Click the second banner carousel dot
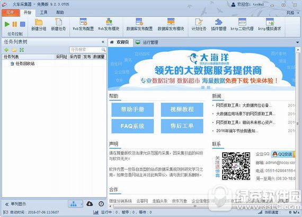 [x=208, y=88]
